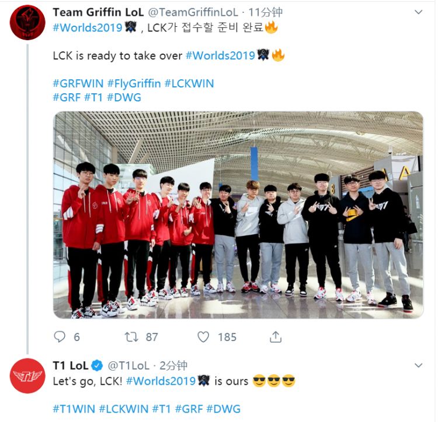Click @TeamGriffinLoL handle
Image resolution: width=438 pixels, height=422 pixels.
click(193, 12)
